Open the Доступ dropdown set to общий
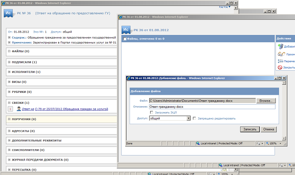Image resolution: width=295 pixels, height=175 pixels. click(188, 118)
